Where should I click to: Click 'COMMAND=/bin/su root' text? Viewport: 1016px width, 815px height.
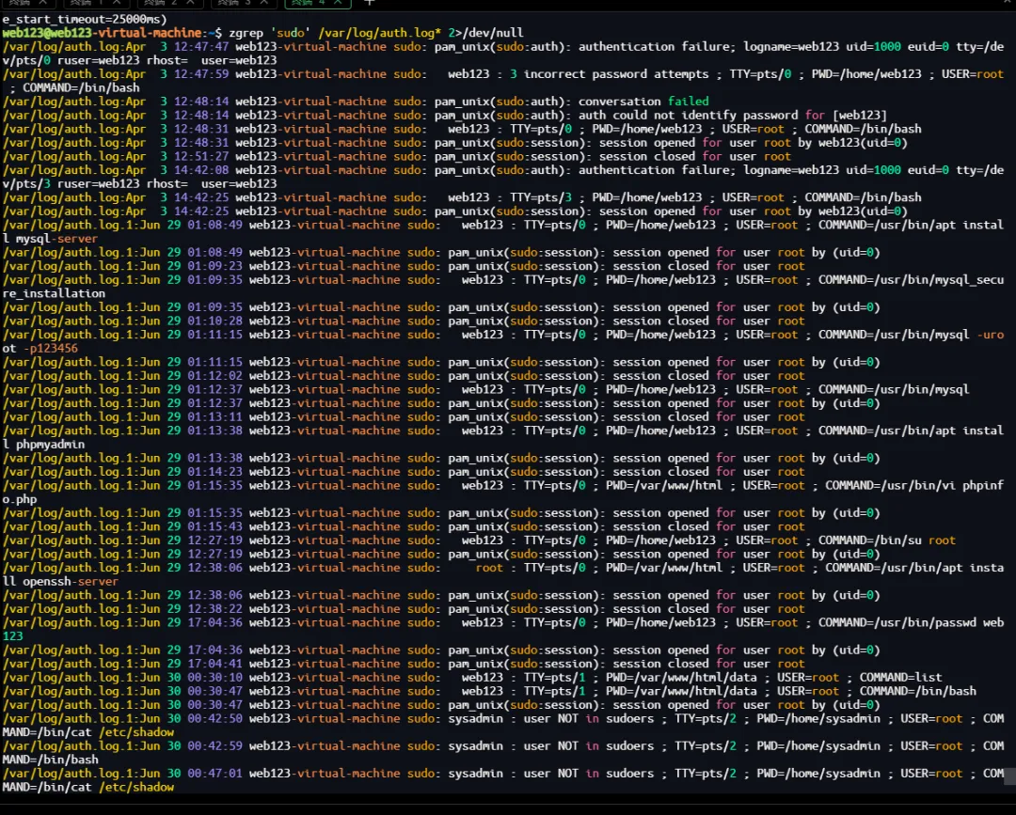point(886,540)
